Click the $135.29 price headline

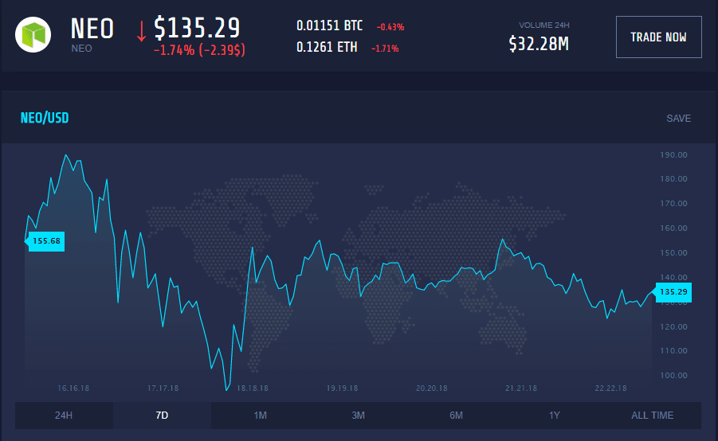pyautogui.click(x=197, y=28)
